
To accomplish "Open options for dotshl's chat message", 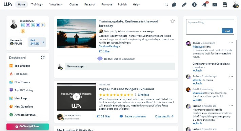I will (231, 89).
